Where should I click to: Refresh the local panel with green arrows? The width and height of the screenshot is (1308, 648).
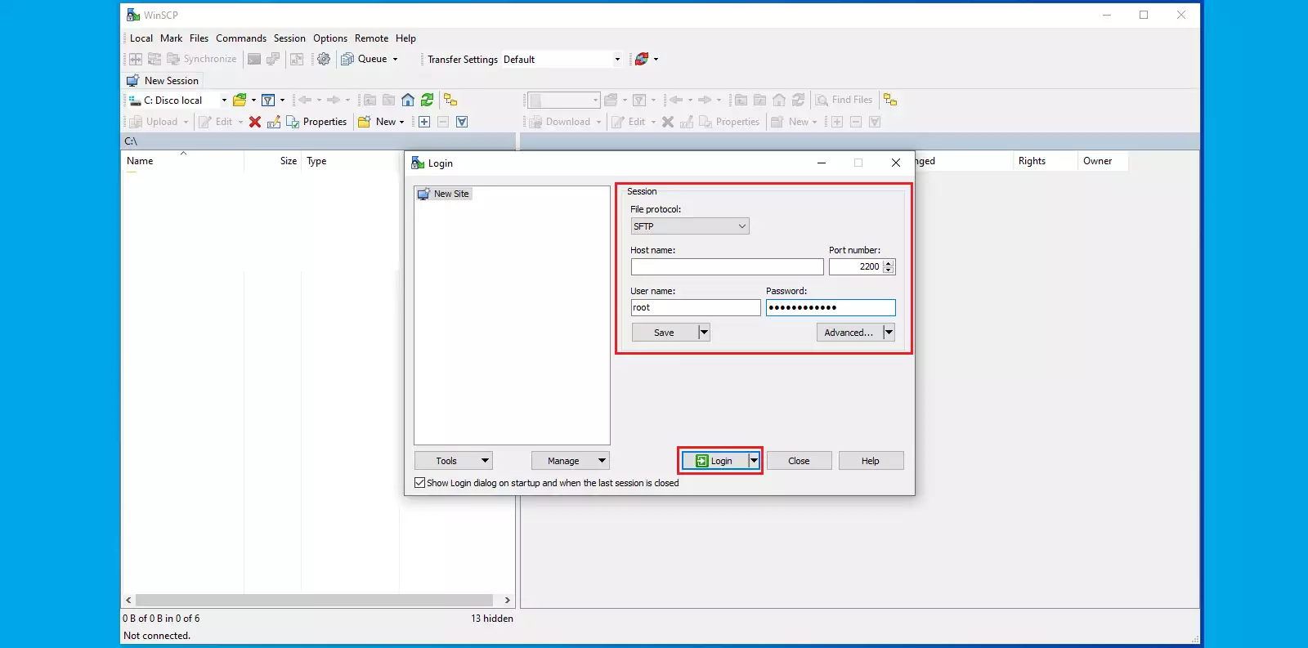click(427, 100)
